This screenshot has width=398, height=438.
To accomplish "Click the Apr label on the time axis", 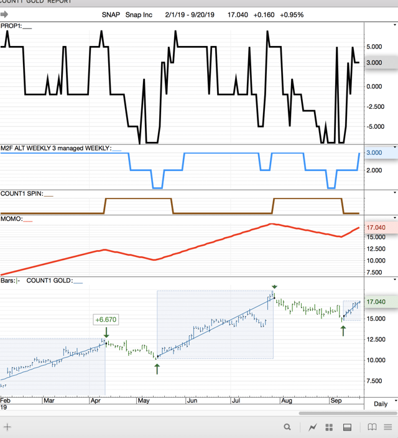I will [96, 401].
